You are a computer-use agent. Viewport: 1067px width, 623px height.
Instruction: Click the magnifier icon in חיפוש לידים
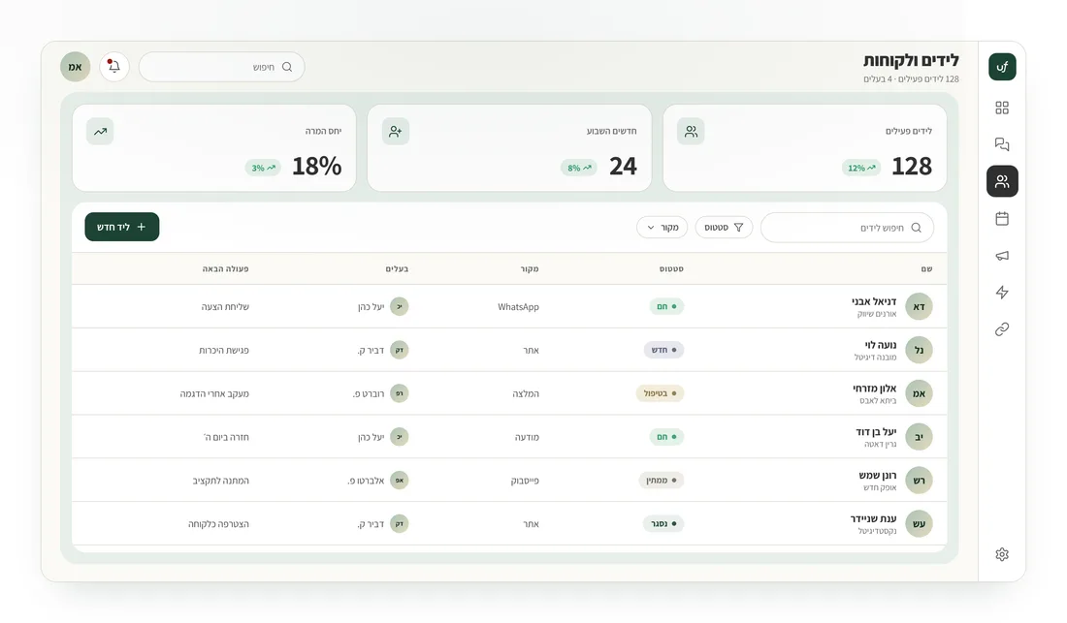tap(916, 228)
